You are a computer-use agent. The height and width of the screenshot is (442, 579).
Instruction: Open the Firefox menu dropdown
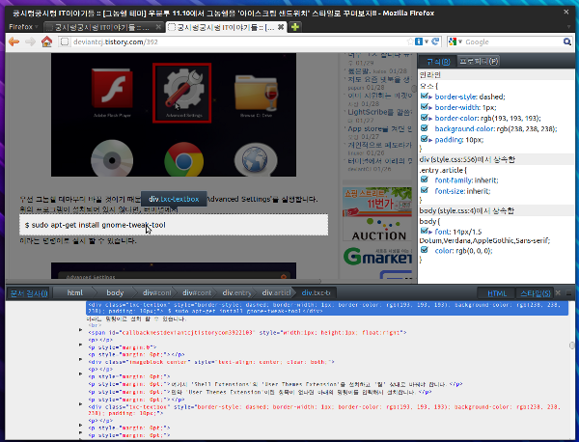coord(23,27)
